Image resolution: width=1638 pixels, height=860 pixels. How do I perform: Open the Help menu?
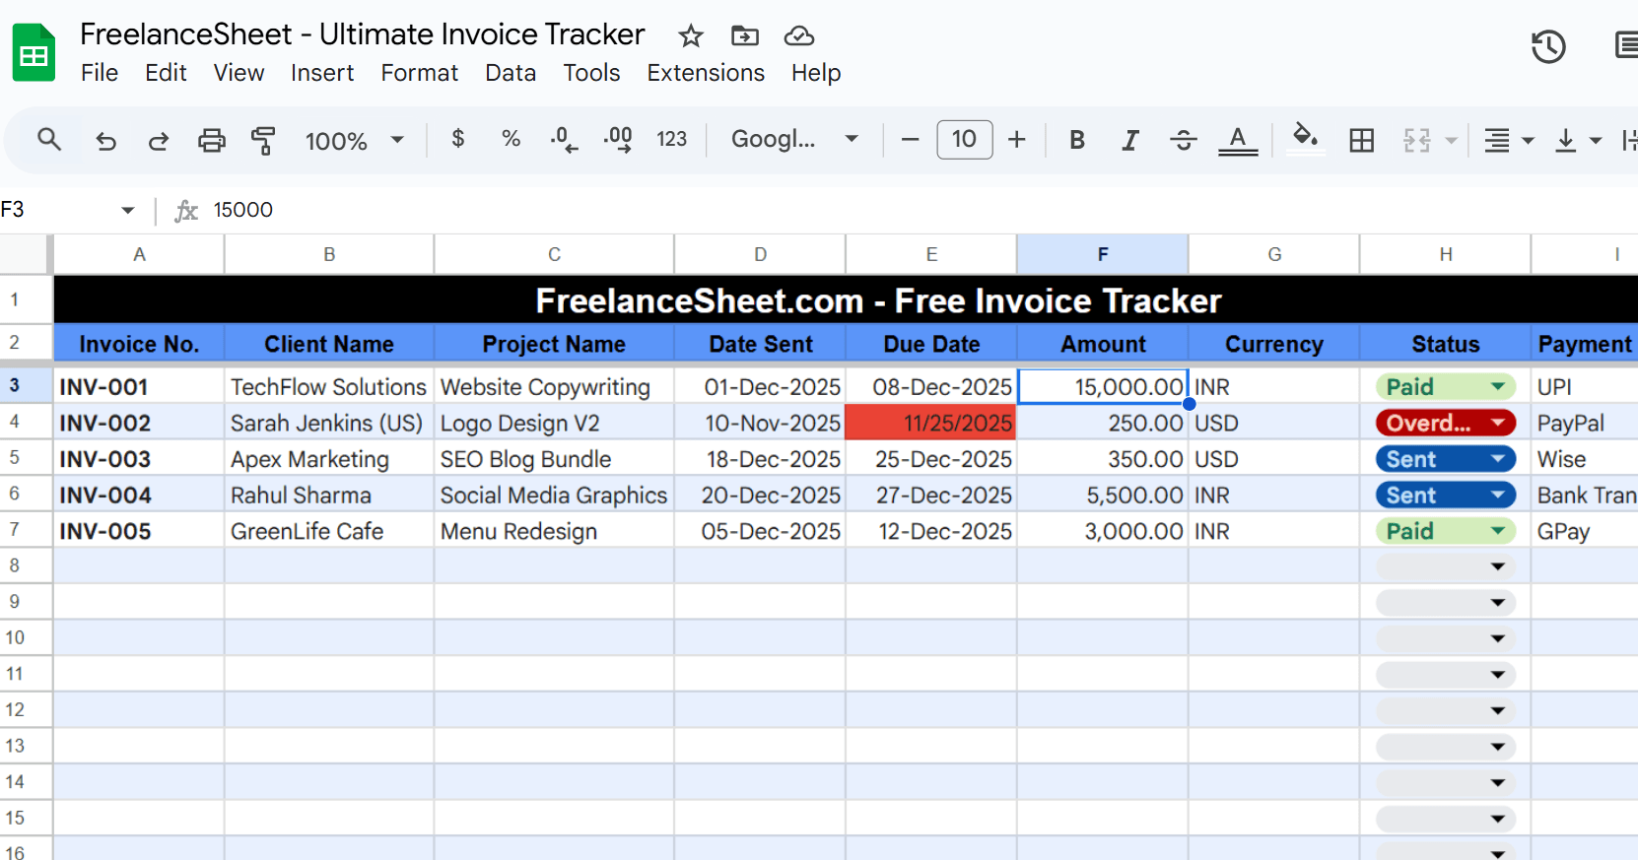816,73
